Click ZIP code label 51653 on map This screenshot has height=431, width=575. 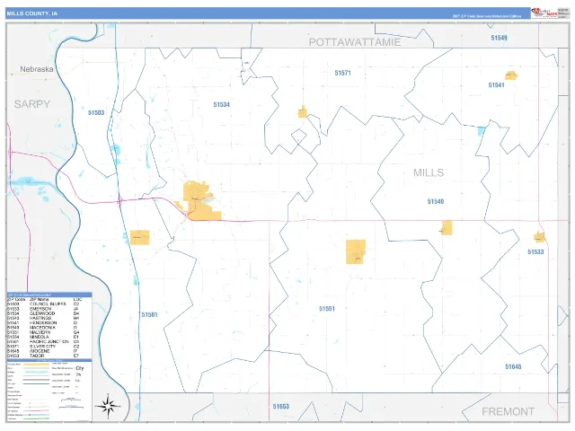pyautogui.click(x=281, y=407)
